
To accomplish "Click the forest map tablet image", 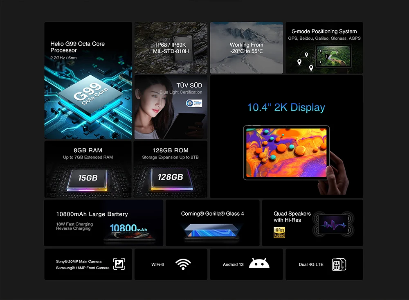I will click(x=334, y=56).
